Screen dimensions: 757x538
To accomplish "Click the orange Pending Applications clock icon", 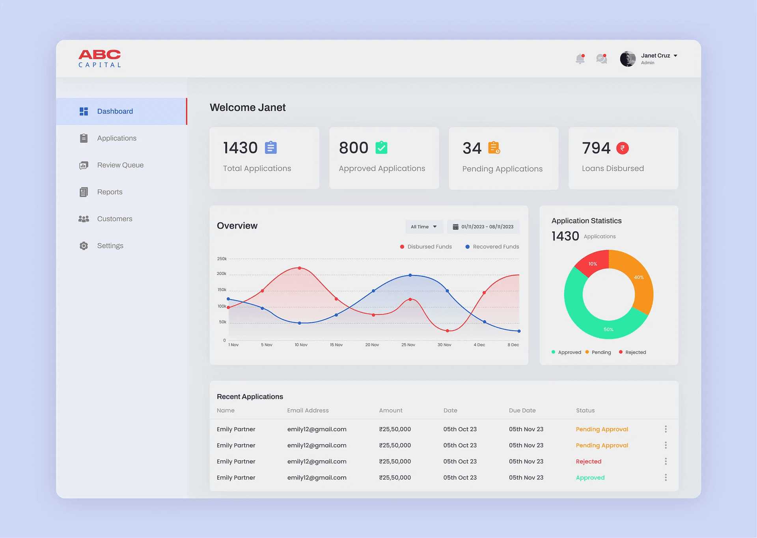I will (x=494, y=148).
